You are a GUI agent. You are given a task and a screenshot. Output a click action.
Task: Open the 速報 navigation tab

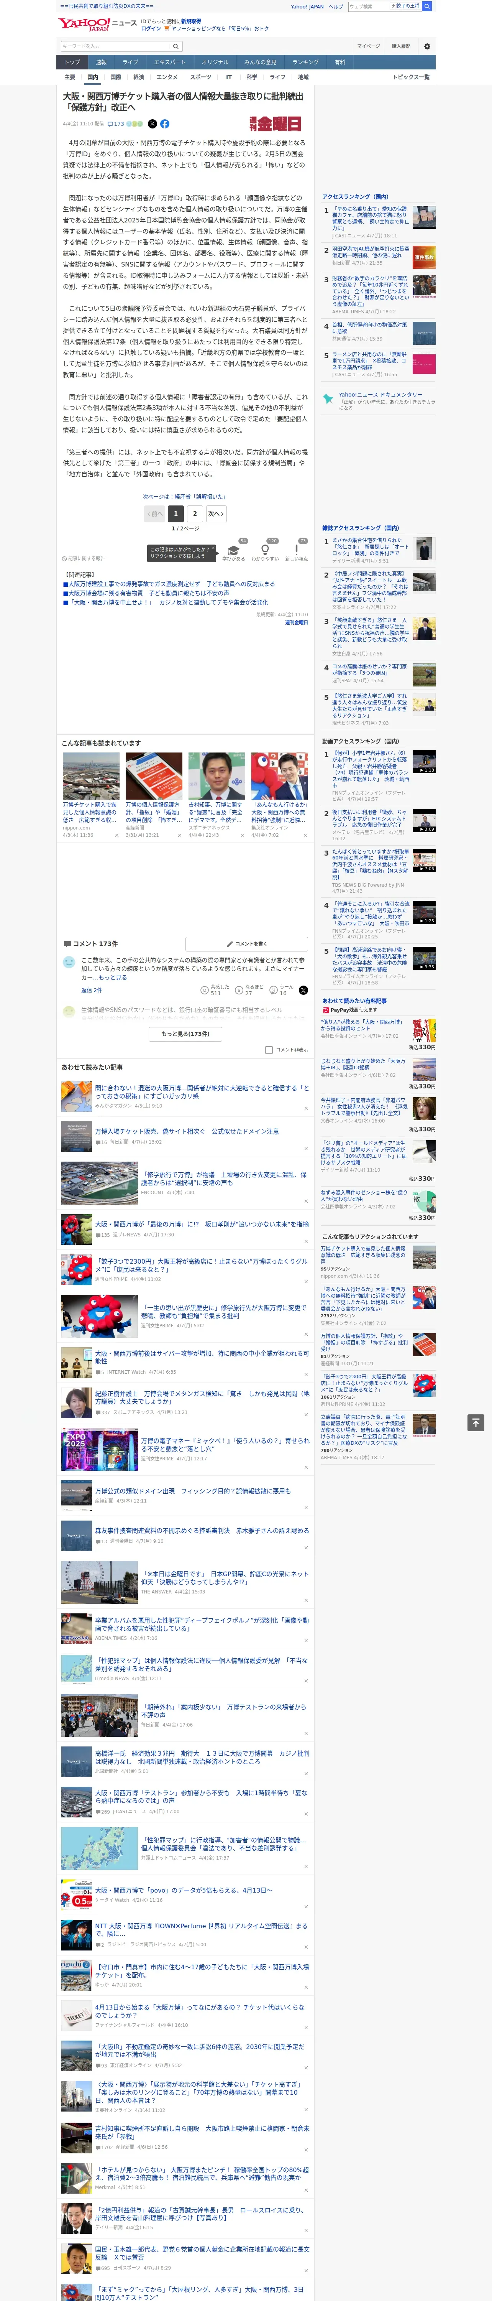(x=101, y=63)
